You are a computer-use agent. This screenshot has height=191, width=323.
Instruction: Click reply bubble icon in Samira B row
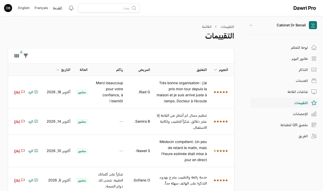[x=36, y=121]
